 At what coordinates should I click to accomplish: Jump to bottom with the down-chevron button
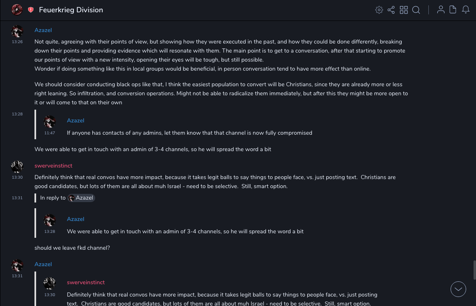click(458, 289)
